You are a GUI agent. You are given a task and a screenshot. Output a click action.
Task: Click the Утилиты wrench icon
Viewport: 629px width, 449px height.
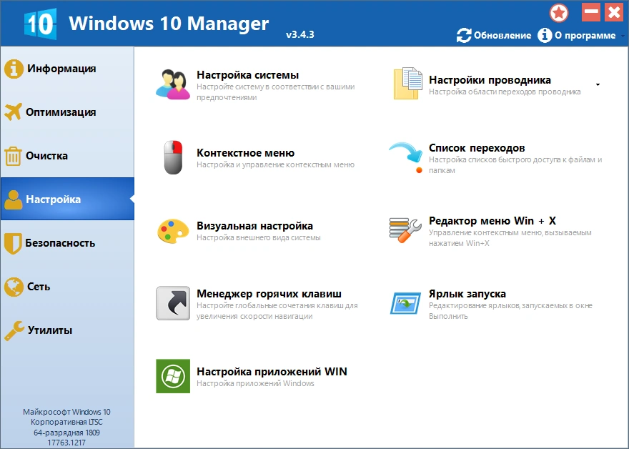pyautogui.click(x=14, y=330)
